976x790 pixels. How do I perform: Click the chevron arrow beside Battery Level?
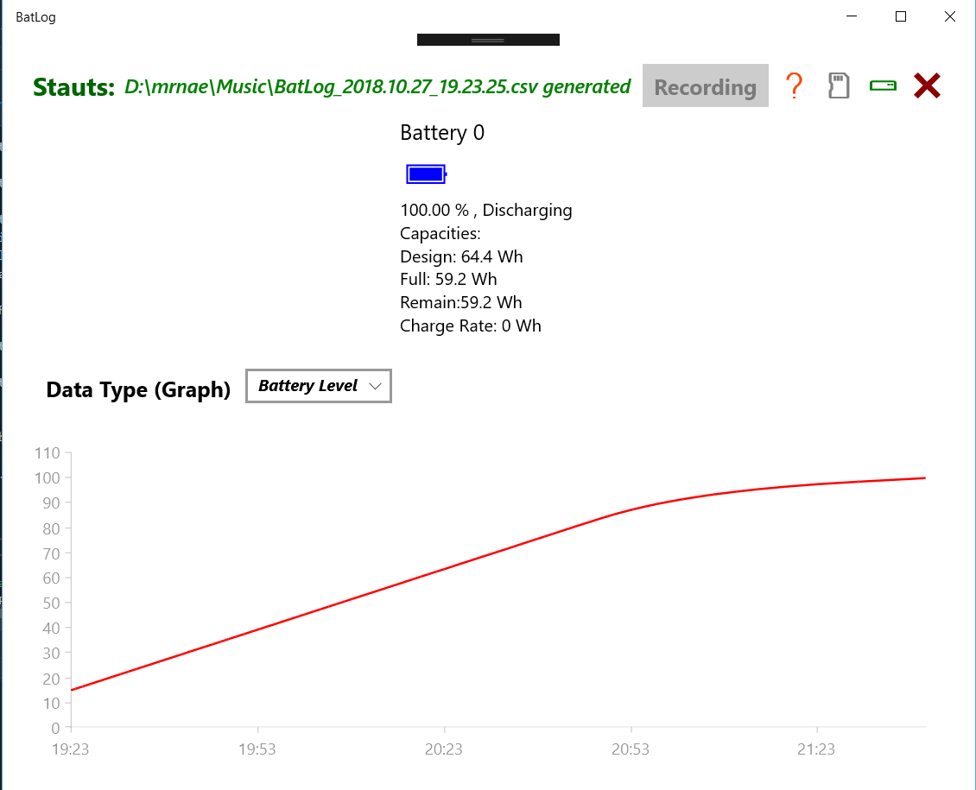pos(375,387)
